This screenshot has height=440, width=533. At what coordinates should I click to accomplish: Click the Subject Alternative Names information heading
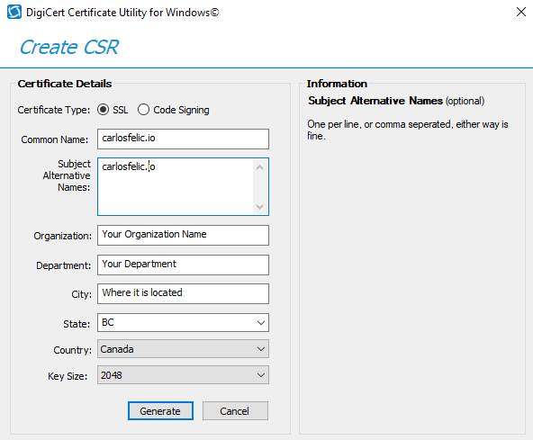tap(375, 101)
